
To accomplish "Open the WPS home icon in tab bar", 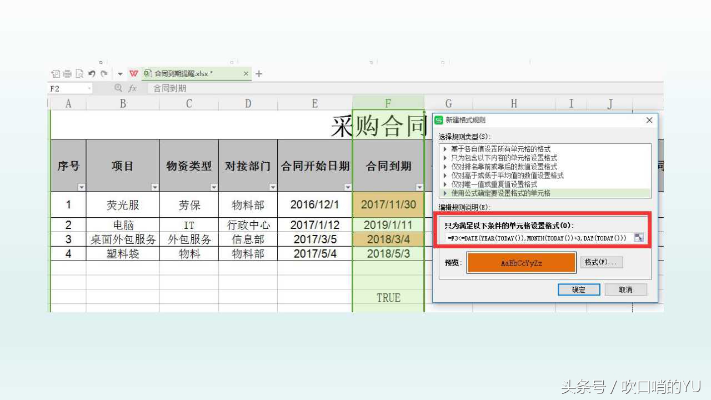I will pyautogui.click(x=134, y=73).
